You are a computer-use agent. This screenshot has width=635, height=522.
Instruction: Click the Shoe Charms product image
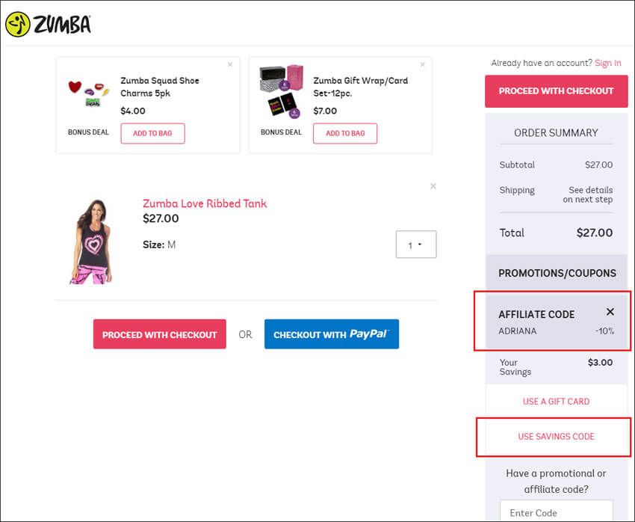pos(88,93)
